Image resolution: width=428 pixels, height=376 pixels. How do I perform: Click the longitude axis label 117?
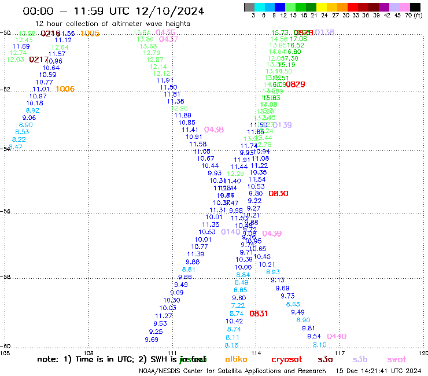pos(340,353)
